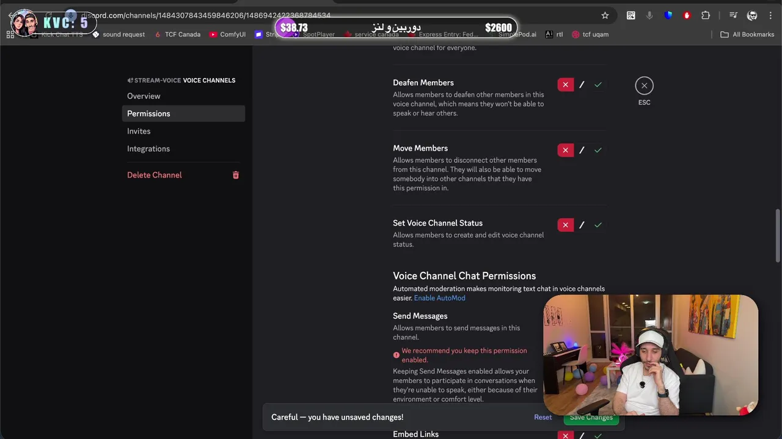Open the media controls toolbar icon
The image size is (782, 439).
click(733, 15)
